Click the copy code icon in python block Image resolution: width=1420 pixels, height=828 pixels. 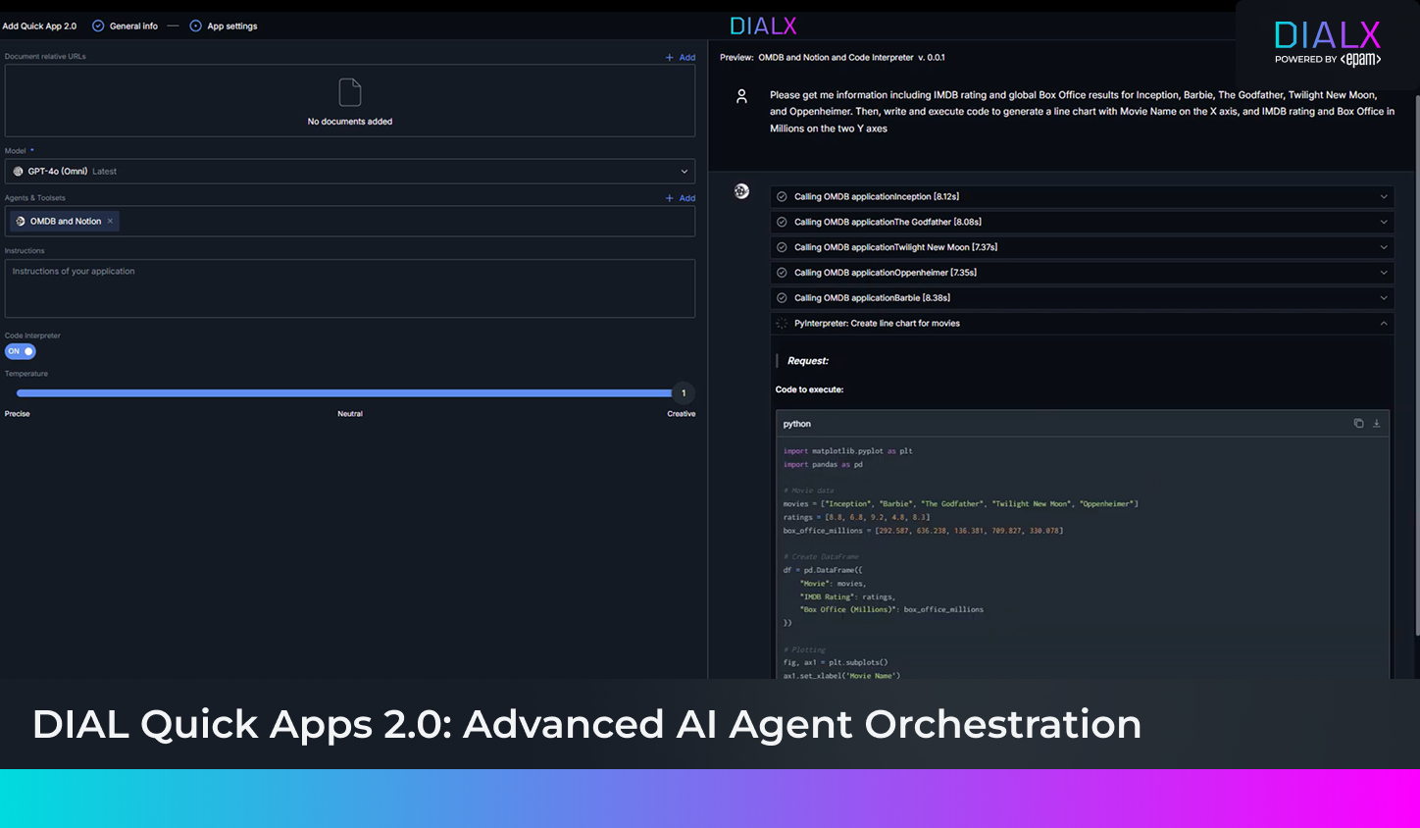(x=1358, y=424)
